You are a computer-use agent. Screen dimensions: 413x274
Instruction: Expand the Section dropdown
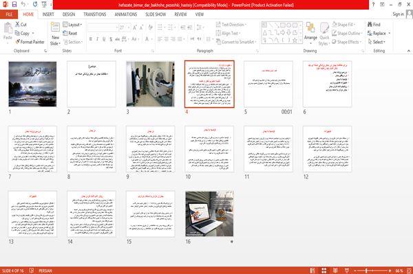tap(73, 42)
